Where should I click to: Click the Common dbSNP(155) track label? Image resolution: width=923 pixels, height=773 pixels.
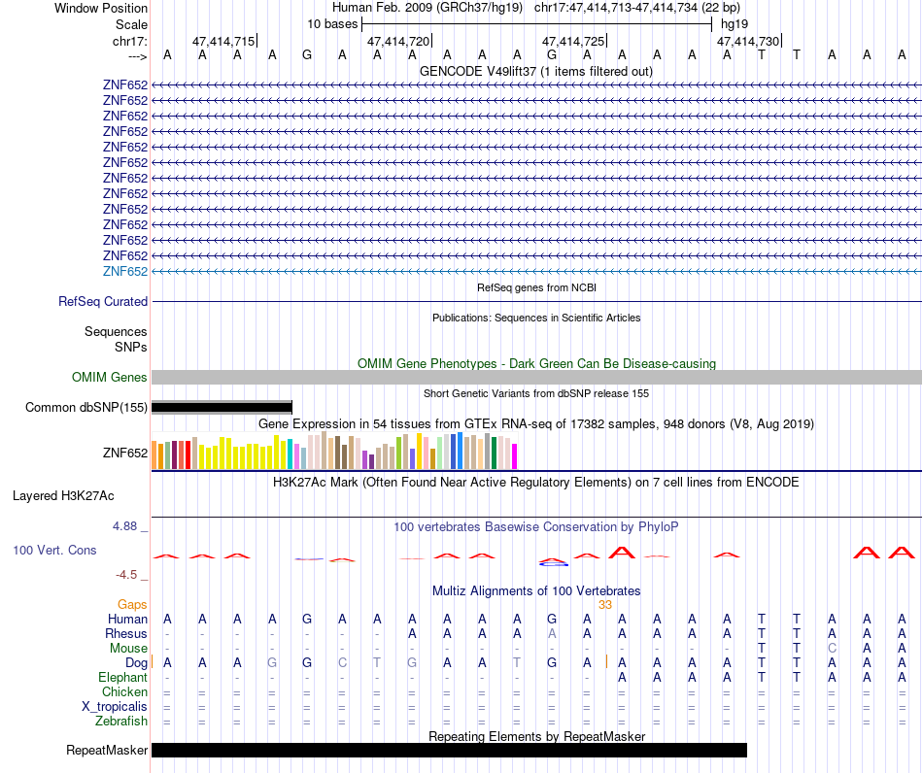click(85, 407)
